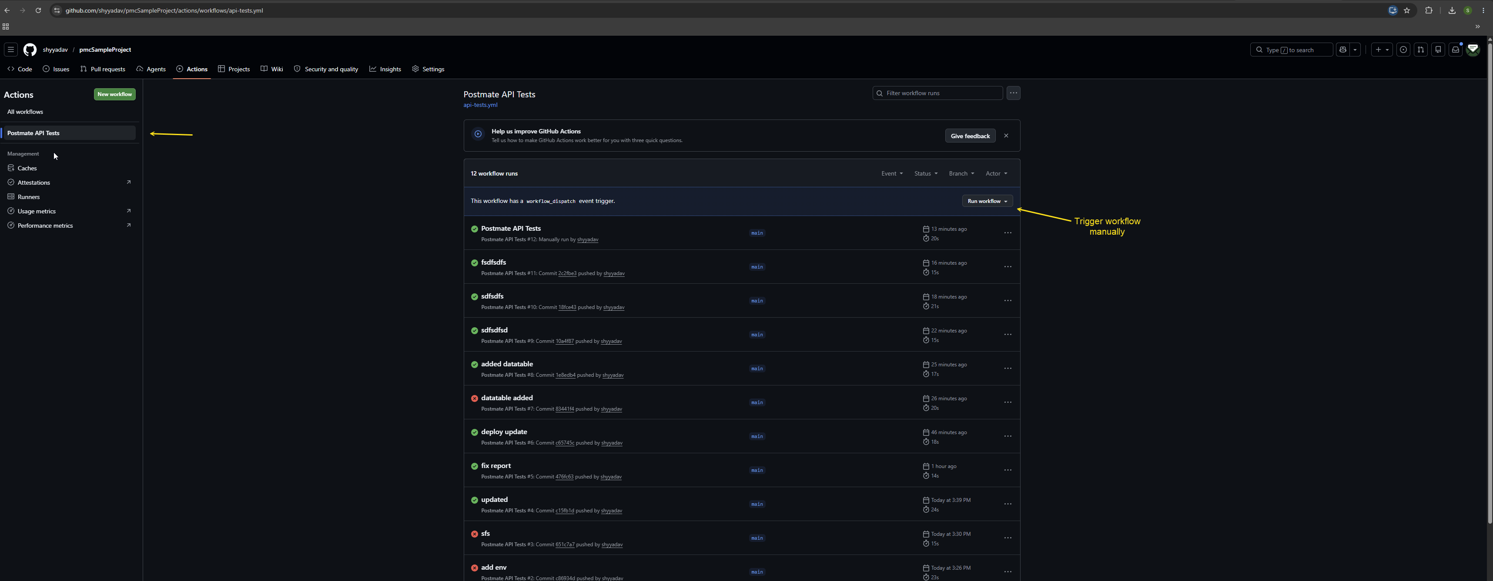Open your repositories header icon
The height and width of the screenshot is (581, 1493).
pos(1438,50)
